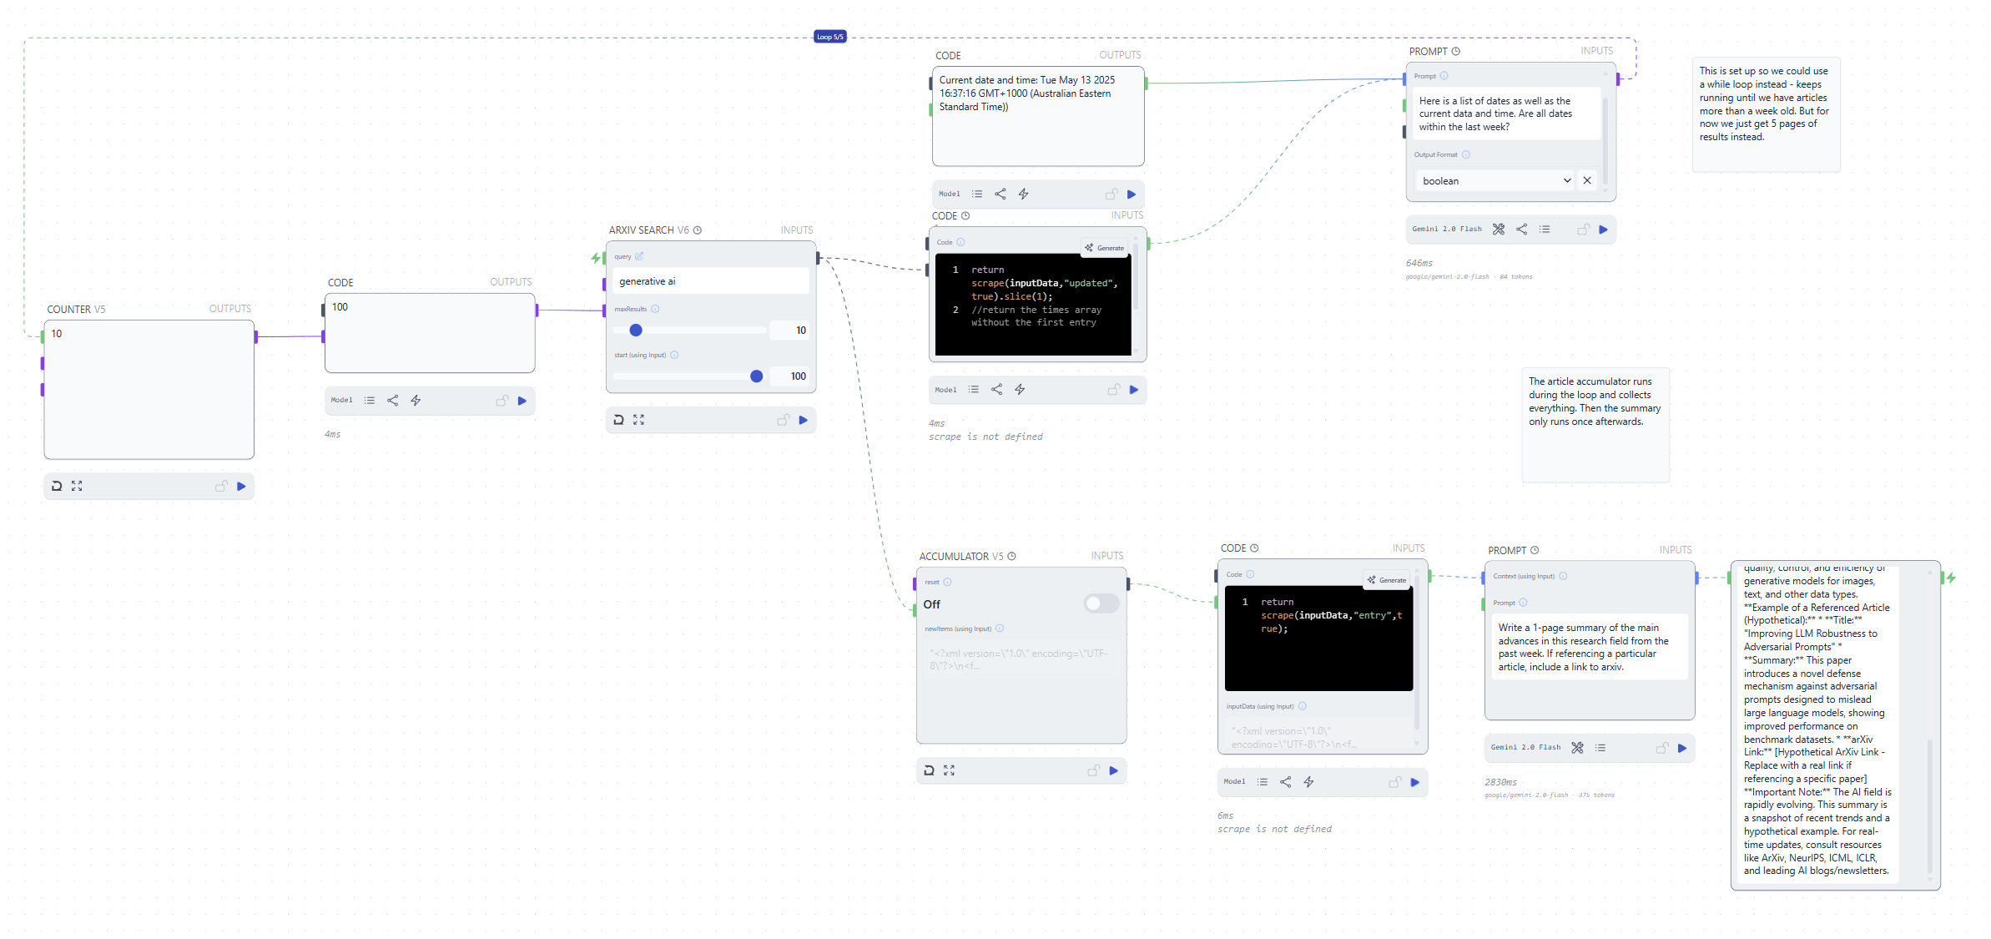Toggle the lock on the Accumulator node toolbar

click(x=1093, y=771)
